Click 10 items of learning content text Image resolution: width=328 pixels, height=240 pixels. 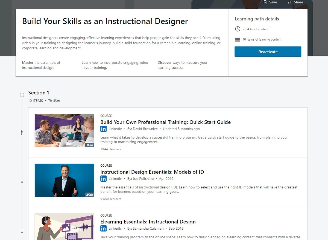tap(262, 39)
